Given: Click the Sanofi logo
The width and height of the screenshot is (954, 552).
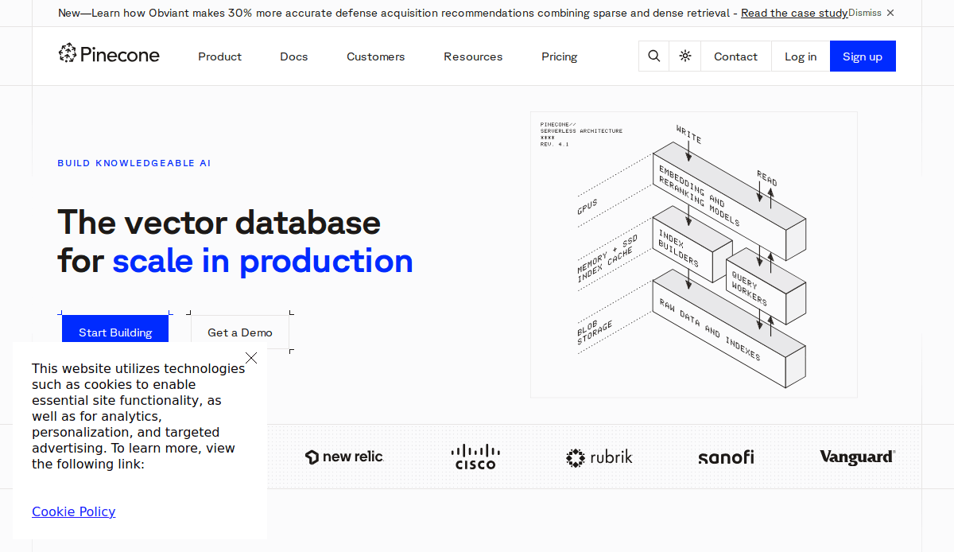Looking at the screenshot, I should pos(726,457).
